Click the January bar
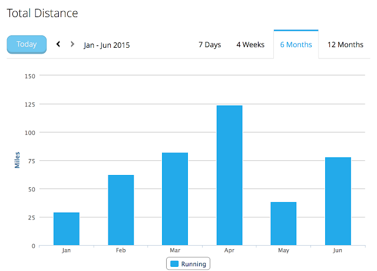This screenshot has width=377, height=271. pos(67,229)
